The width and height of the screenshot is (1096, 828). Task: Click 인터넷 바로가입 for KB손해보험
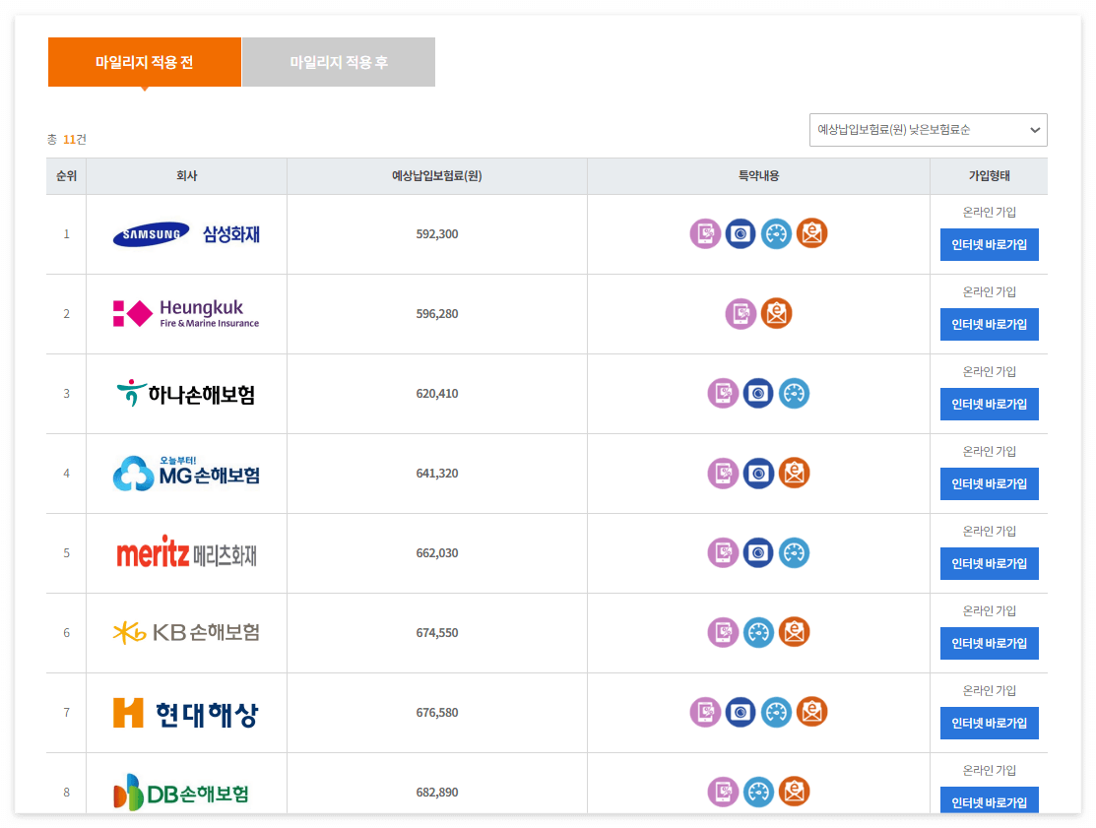(x=989, y=643)
